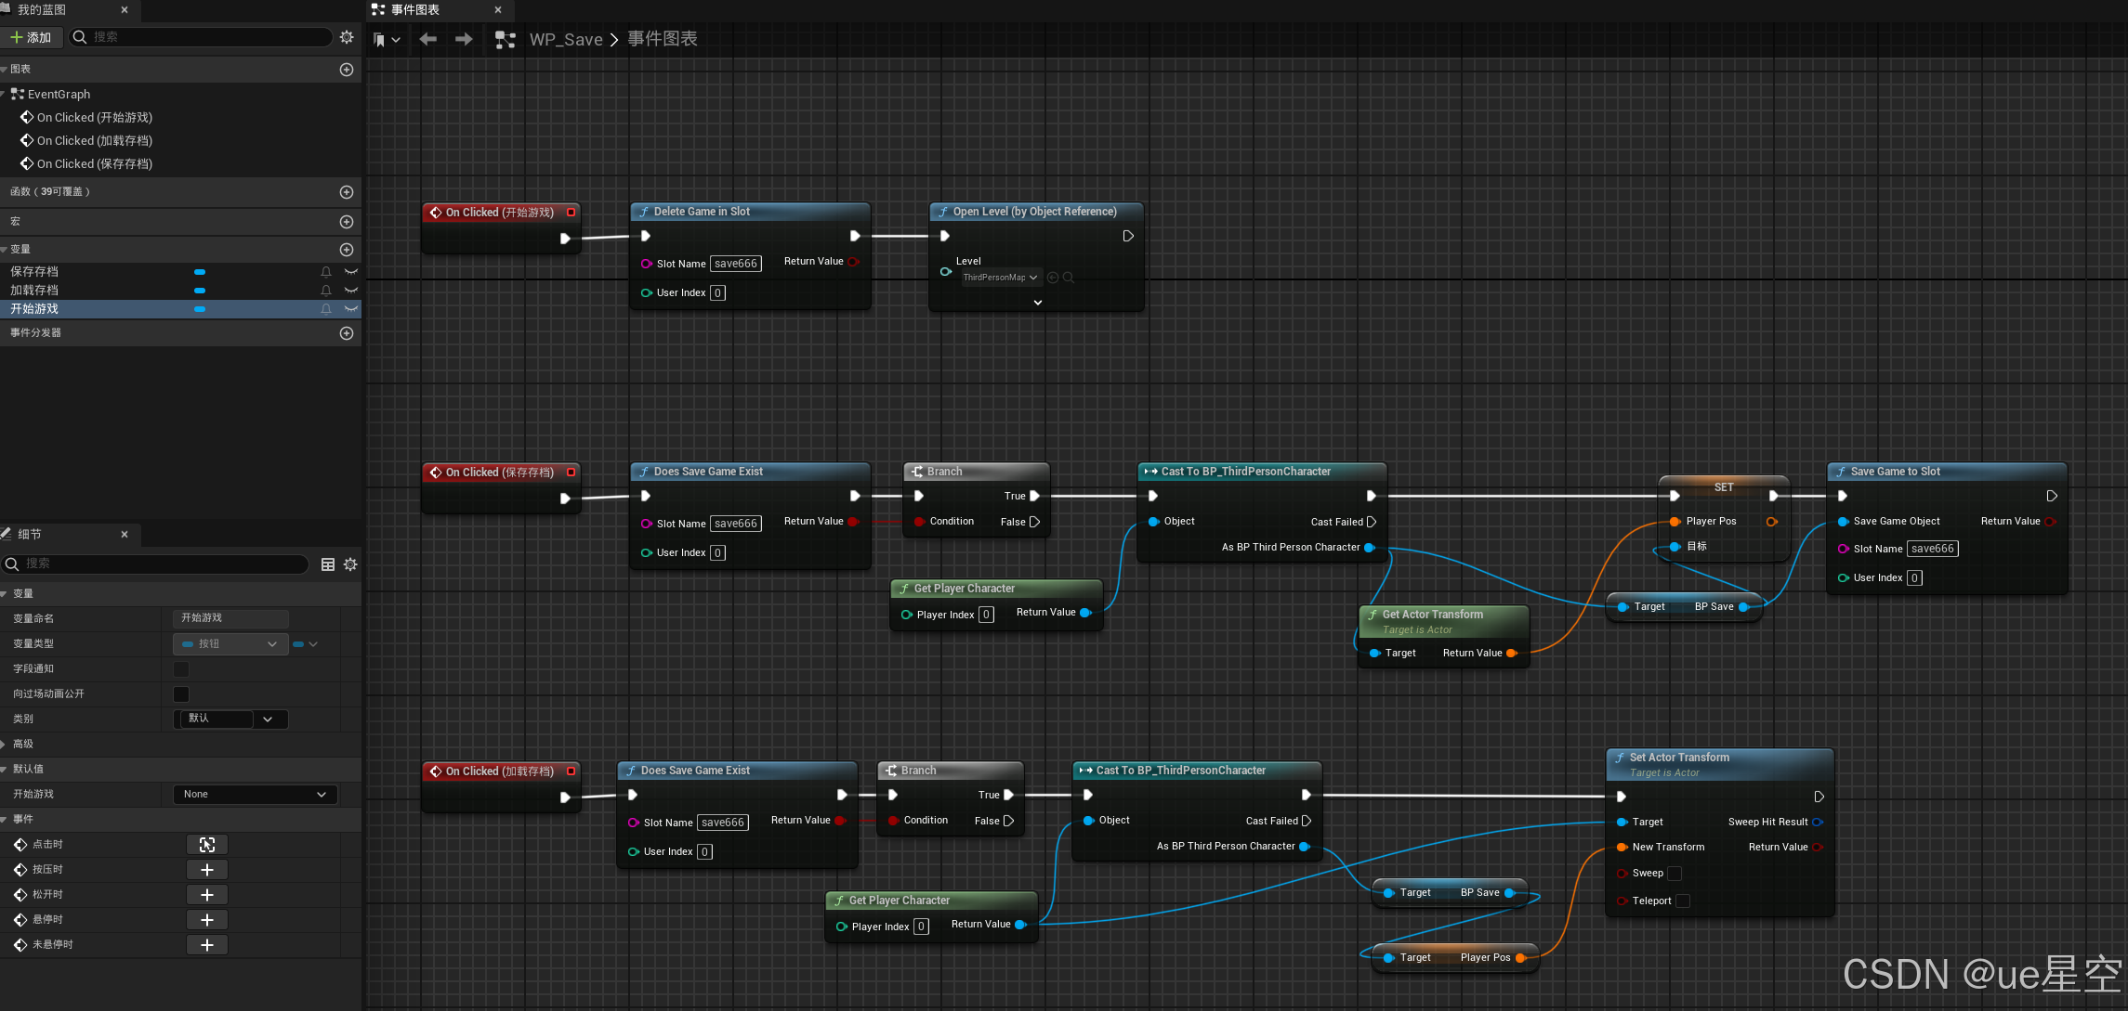This screenshot has height=1011, width=2128.
Task: Toggle field notify bell for 保存存档
Action: pos(326,271)
